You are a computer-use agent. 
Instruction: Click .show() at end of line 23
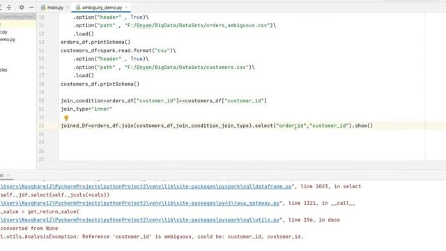(x=362, y=125)
